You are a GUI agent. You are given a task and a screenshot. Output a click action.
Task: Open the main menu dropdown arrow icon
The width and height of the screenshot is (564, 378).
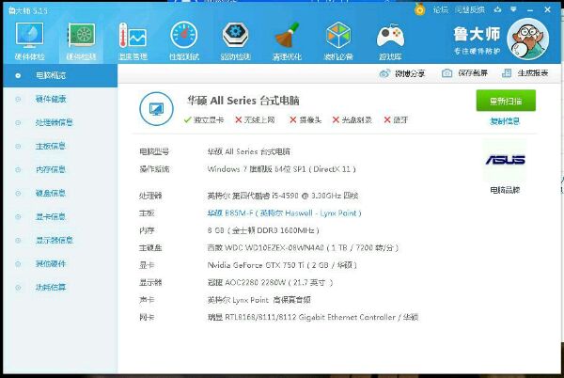coord(513,9)
